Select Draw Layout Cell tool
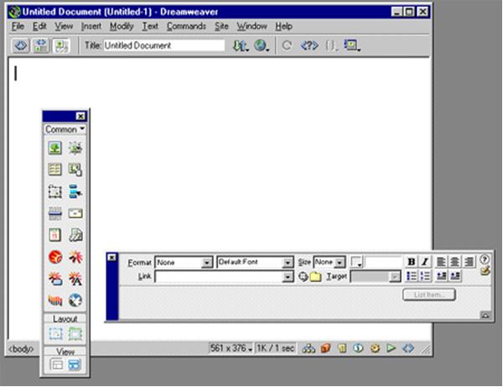This screenshot has width=503, height=387. click(55, 333)
